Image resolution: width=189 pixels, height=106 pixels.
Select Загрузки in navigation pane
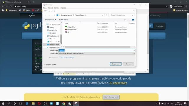coord(52,33)
